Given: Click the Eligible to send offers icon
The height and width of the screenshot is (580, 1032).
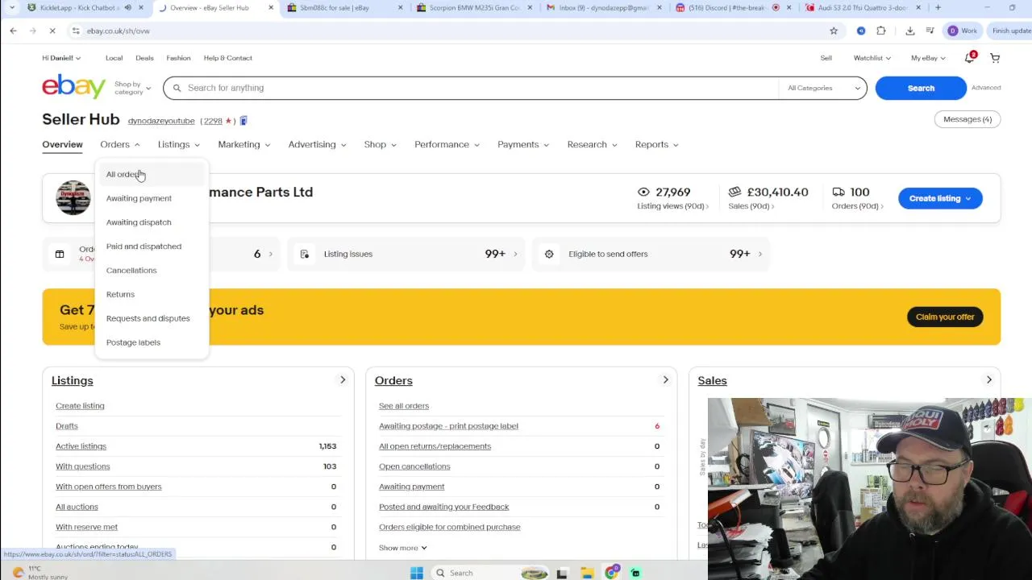Looking at the screenshot, I should click(549, 254).
